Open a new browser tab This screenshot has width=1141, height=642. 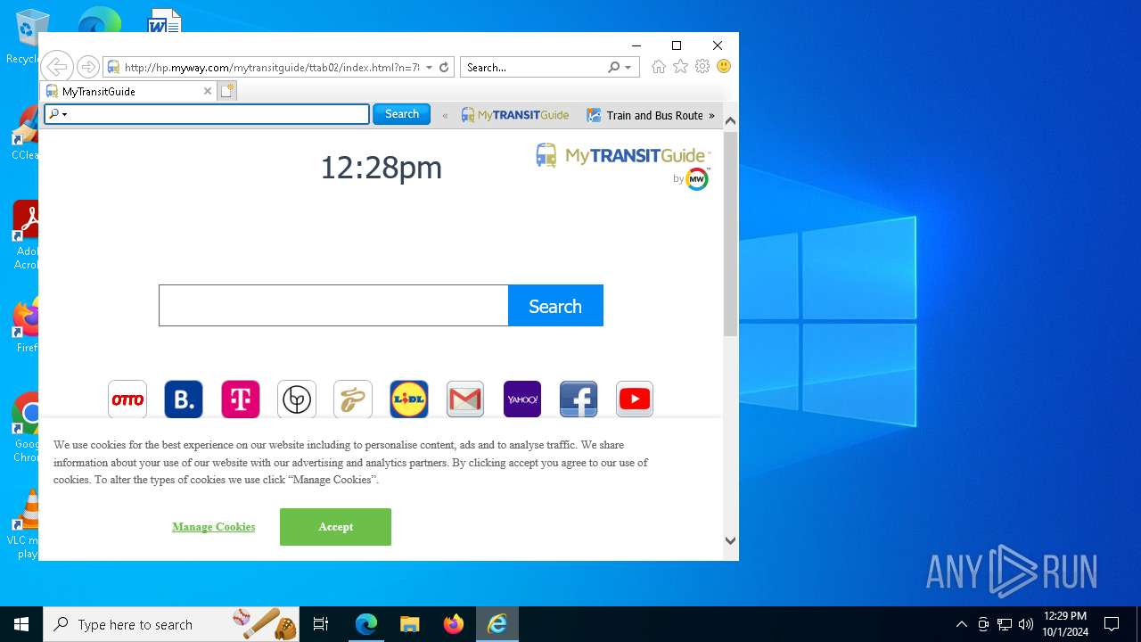[227, 91]
